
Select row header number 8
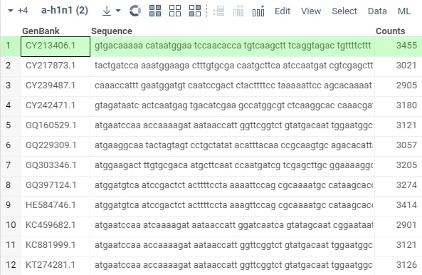tap(11, 186)
